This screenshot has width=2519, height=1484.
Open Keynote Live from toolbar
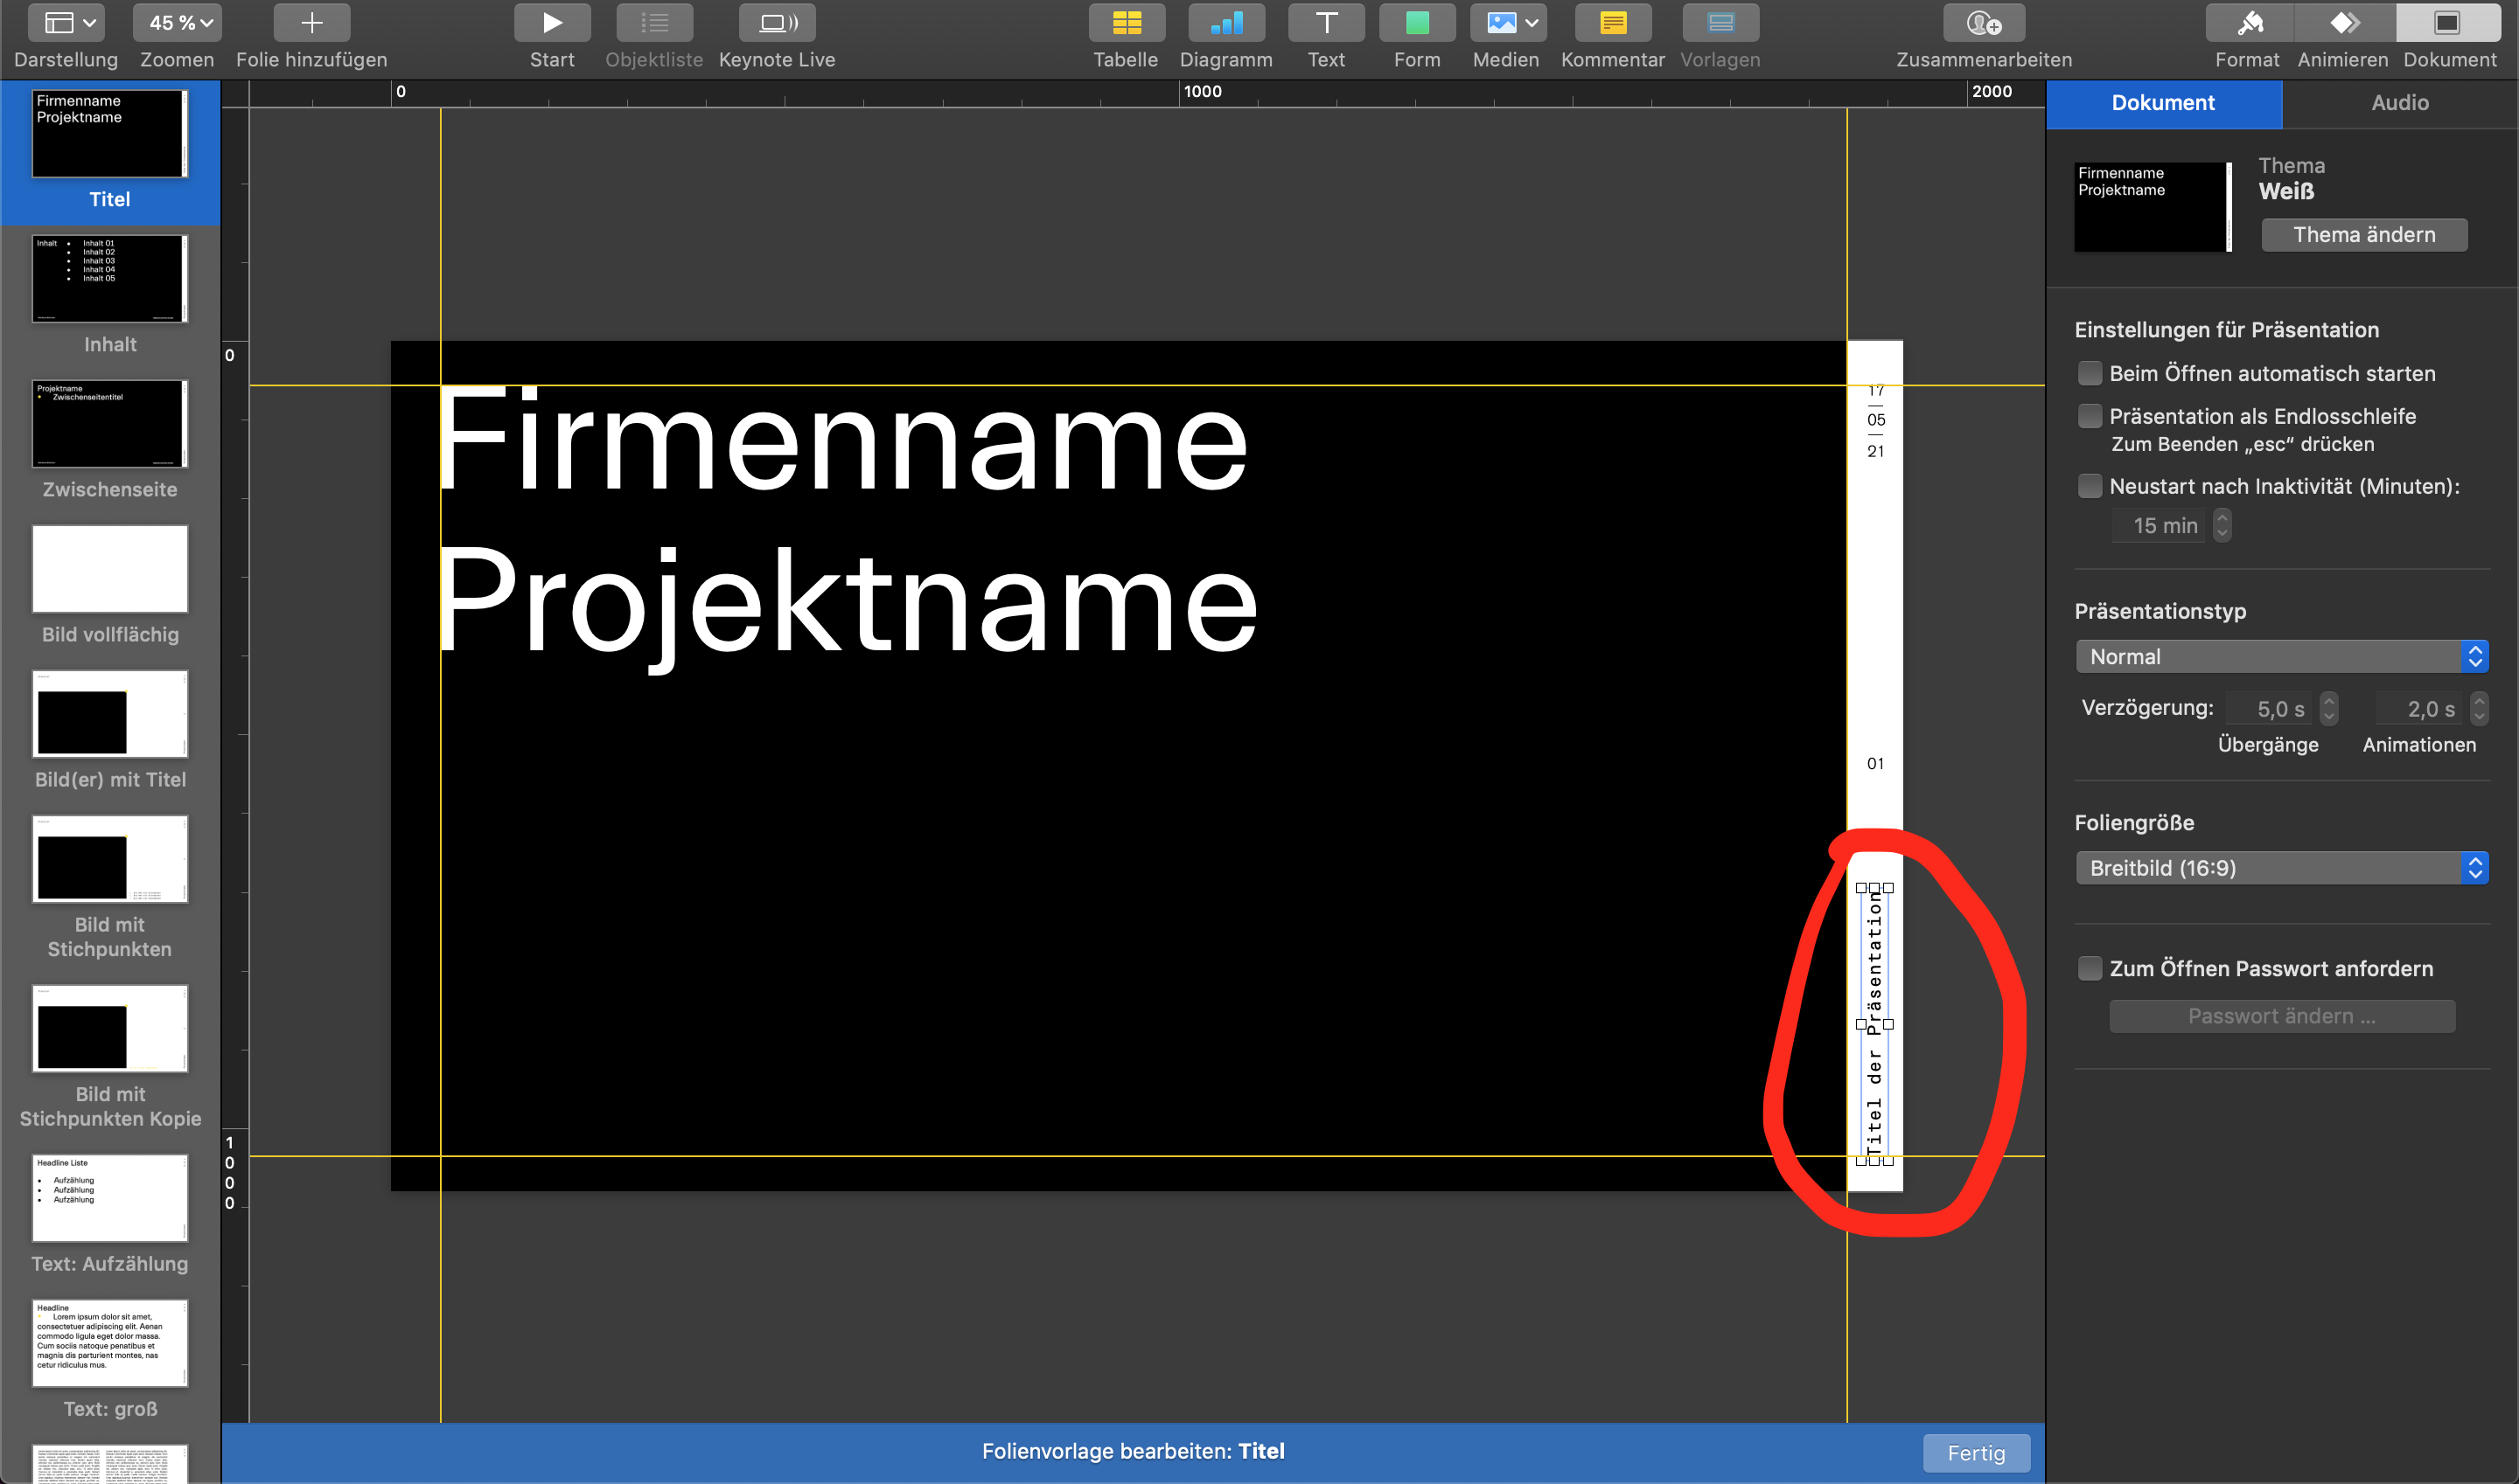(777, 23)
